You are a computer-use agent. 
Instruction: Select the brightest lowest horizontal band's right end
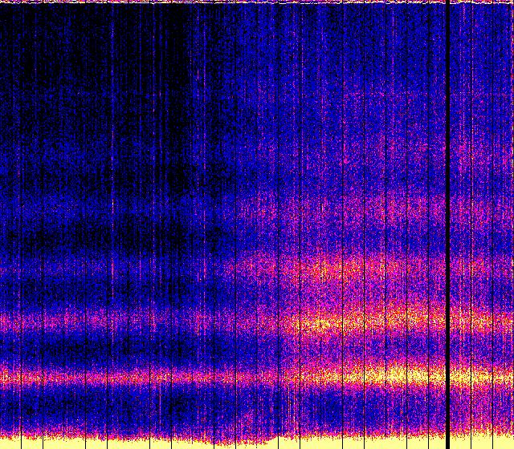tap(490, 375)
